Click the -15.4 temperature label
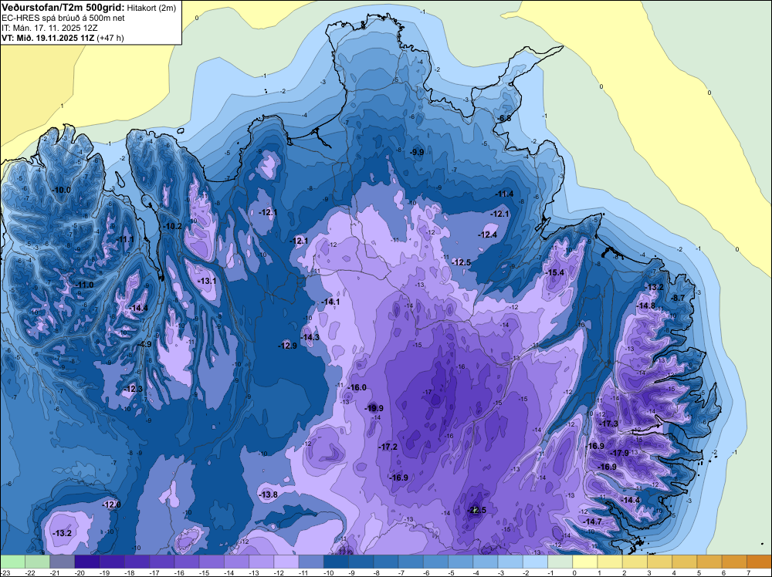This screenshot has height=577, width=772. tap(554, 272)
